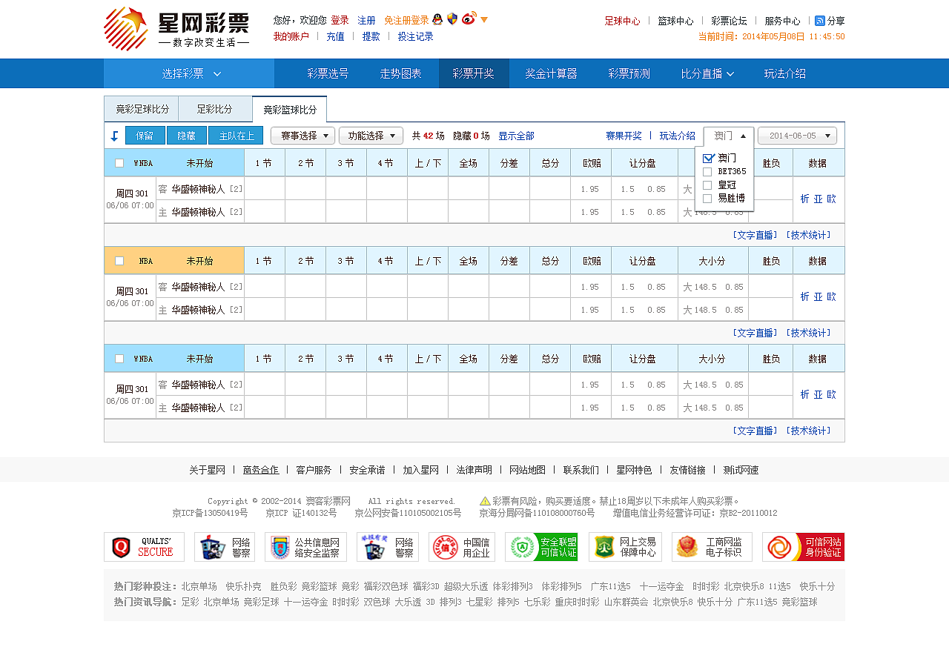
Task: Log in with the QQ penguin icon
Action: pos(437,20)
